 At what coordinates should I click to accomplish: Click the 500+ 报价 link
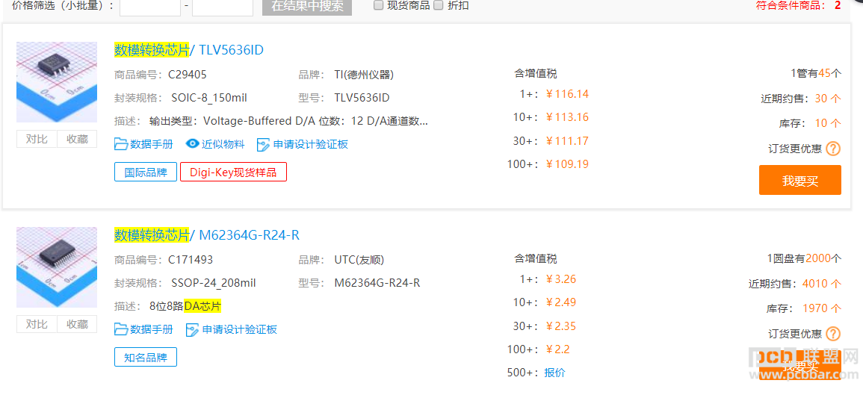click(x=554, y=373)
